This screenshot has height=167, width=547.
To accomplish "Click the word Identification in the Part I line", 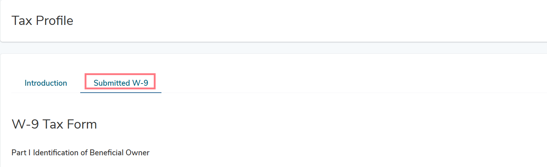I will click(56, 153).
